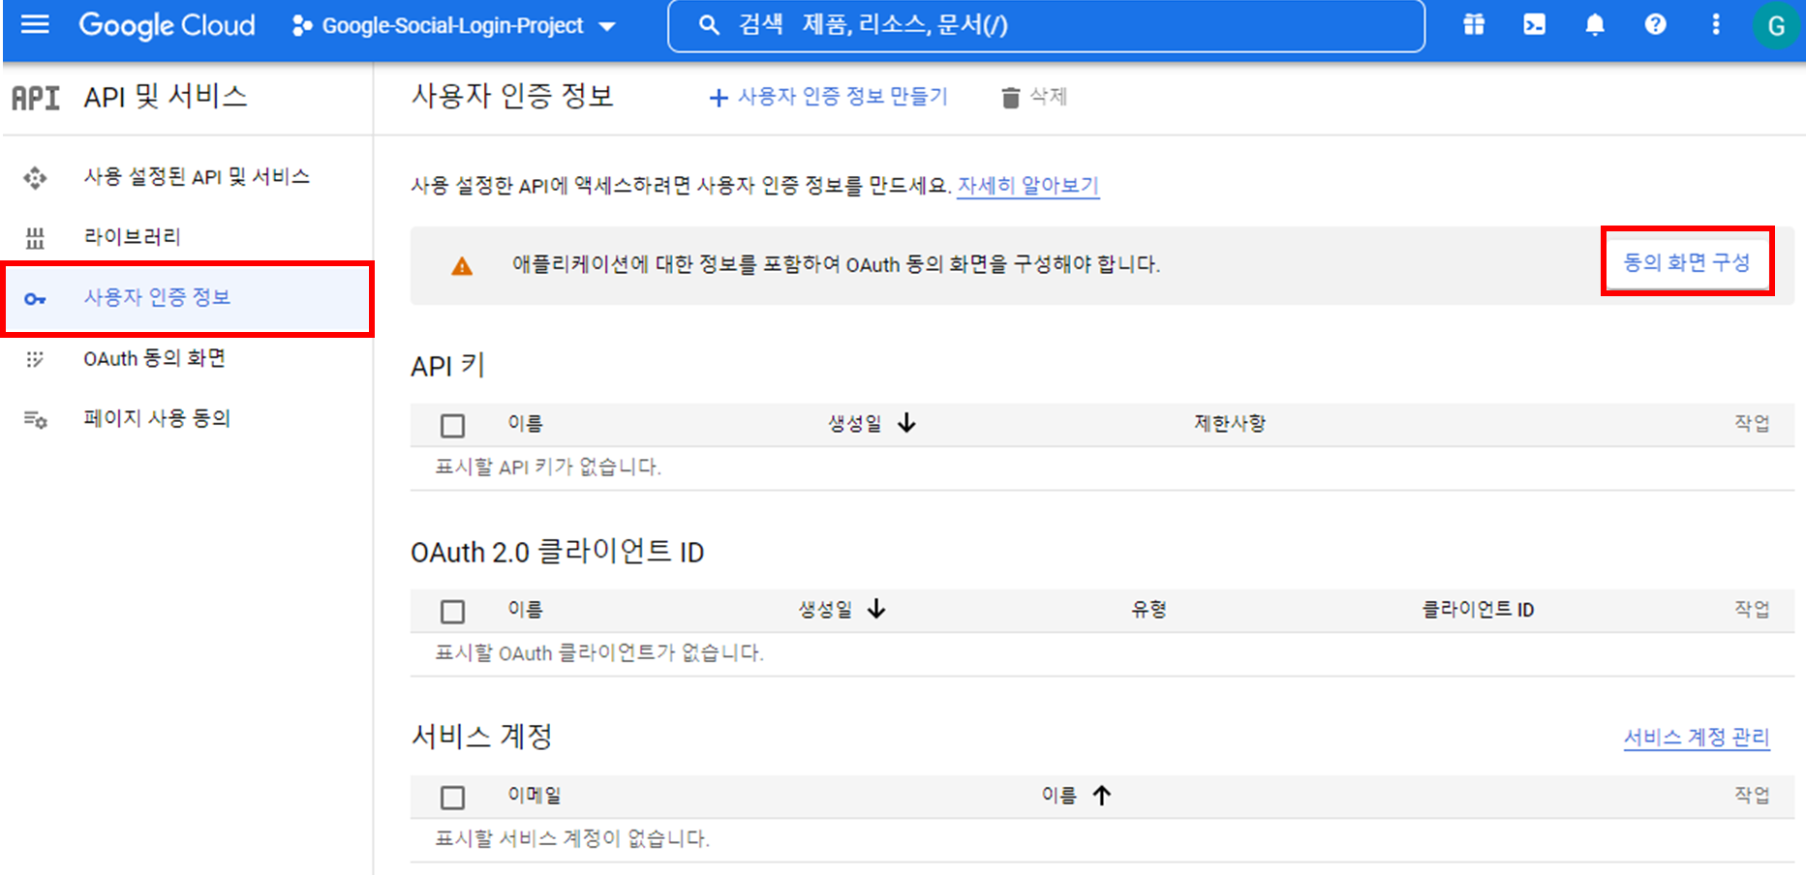Click the 클라이언트 ID column header

tap(1477, 609)
